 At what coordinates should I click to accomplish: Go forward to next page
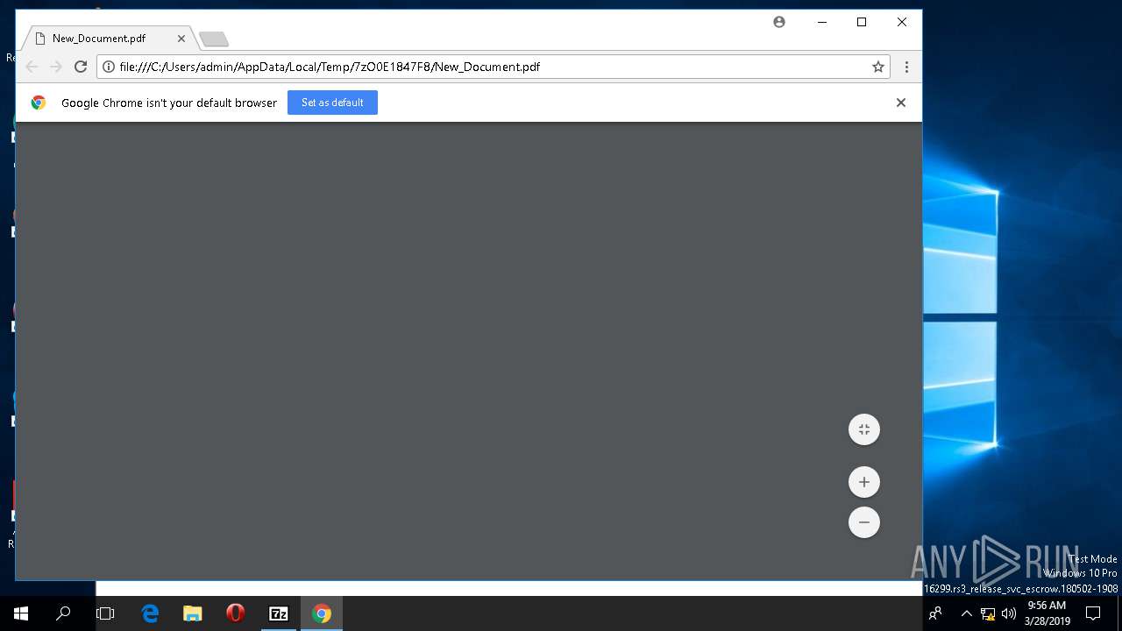(56, 67)
